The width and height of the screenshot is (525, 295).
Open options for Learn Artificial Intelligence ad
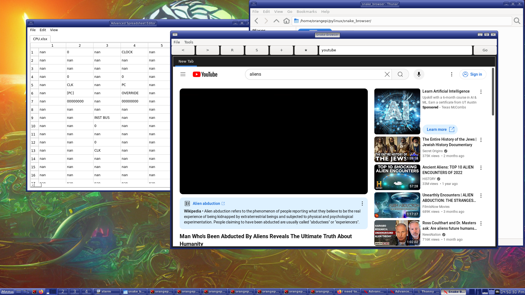point(481,92)
